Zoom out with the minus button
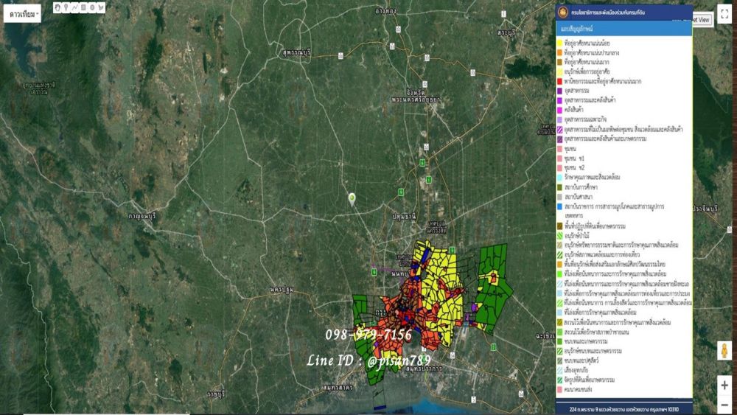 tap(724, 404)
